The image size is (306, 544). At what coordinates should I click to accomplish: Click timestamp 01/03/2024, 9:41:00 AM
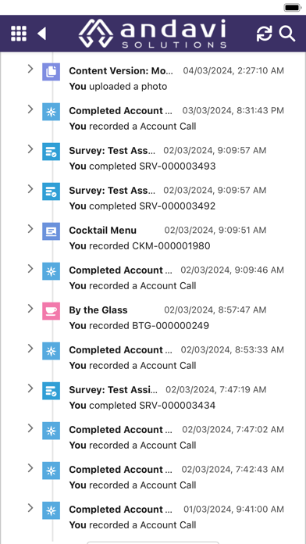pos(233,510)
